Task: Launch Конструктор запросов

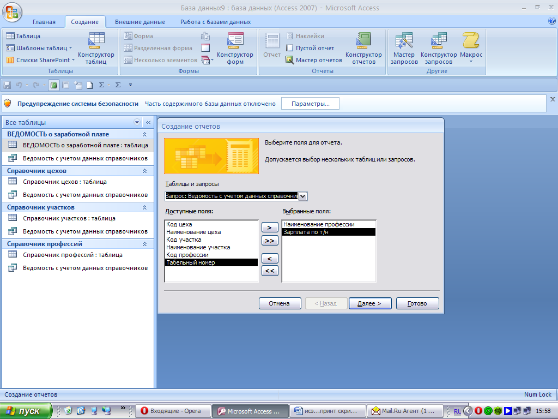Action: [439, 48]
